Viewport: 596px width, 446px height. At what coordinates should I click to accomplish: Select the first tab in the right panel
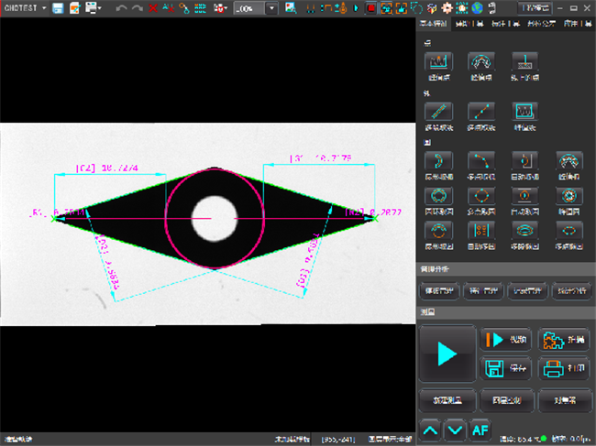point(435,25)
